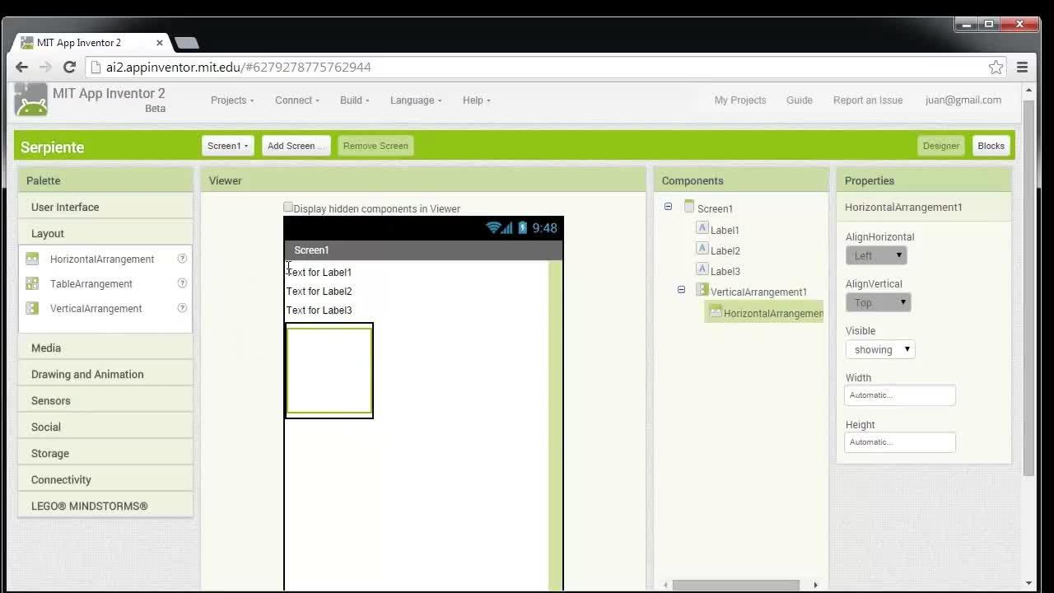Switch to Blocks editor
Image resolution: width=1054 pixels, height=593 pixels.
(x=991, y=146)
